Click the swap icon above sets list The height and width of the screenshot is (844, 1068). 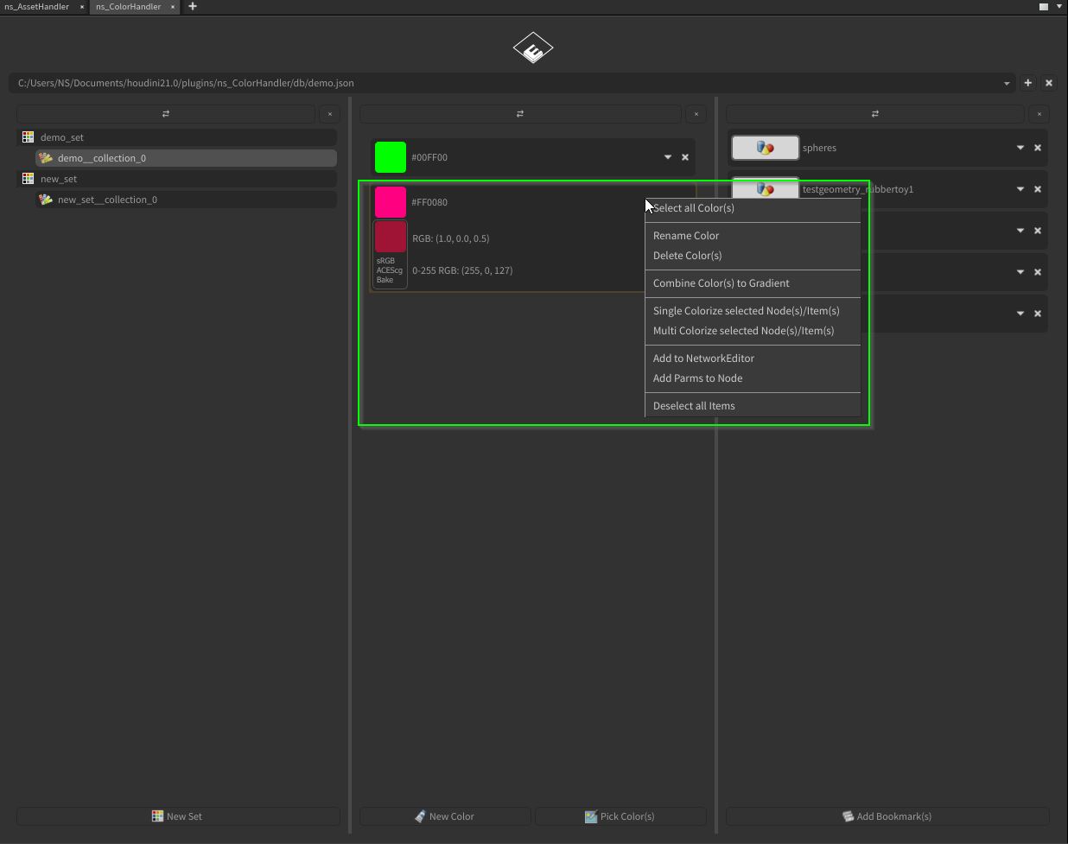coord(165,114)
